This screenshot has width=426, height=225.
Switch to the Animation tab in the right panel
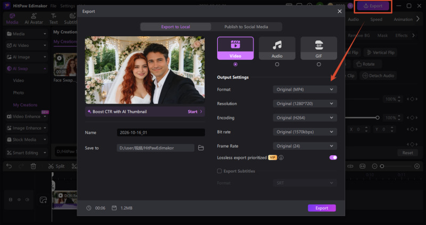[x=403, y=19]
